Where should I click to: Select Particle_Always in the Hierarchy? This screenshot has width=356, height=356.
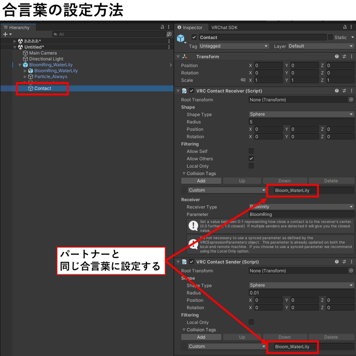click(51, 76)
